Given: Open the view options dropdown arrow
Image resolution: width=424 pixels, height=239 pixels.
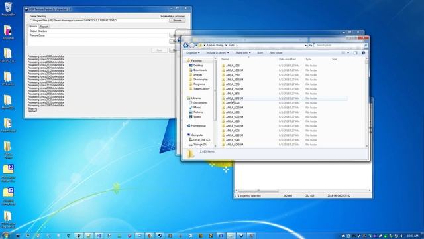Looking at the screenshot, I should click(x=348, y=53).
